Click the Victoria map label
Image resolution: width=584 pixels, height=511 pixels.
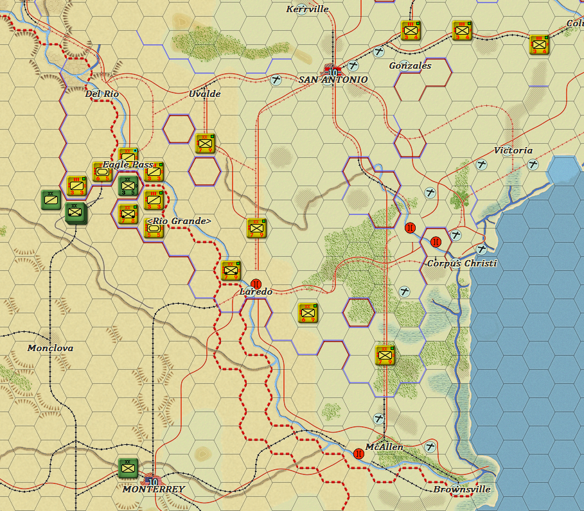pos(513,150)
